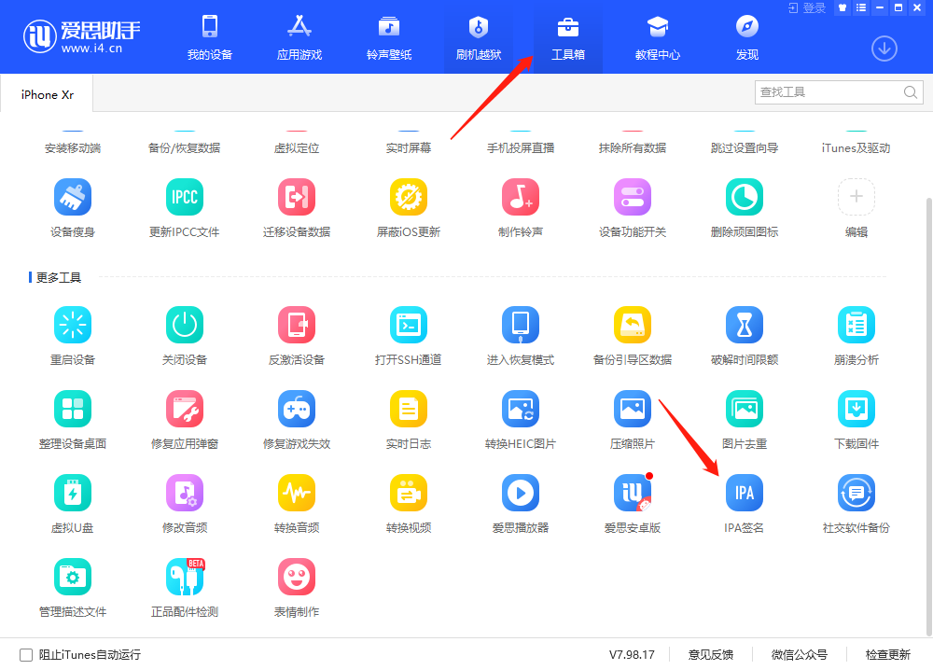Click the 破解时间限额 hourglass icon

(x=745, y=325)
